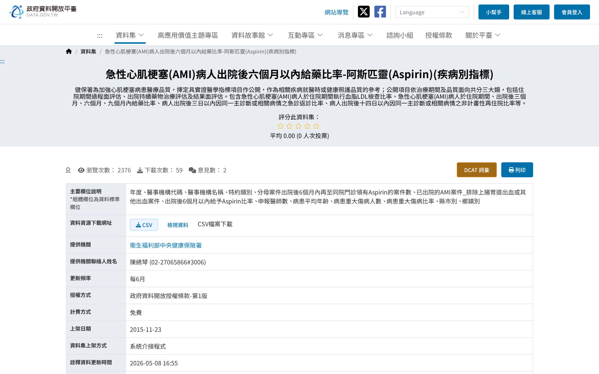This screenshot has height=374, width=599.
Task: Click the timestamp 2026-05-08 16:55
Action: click(154, 363)
